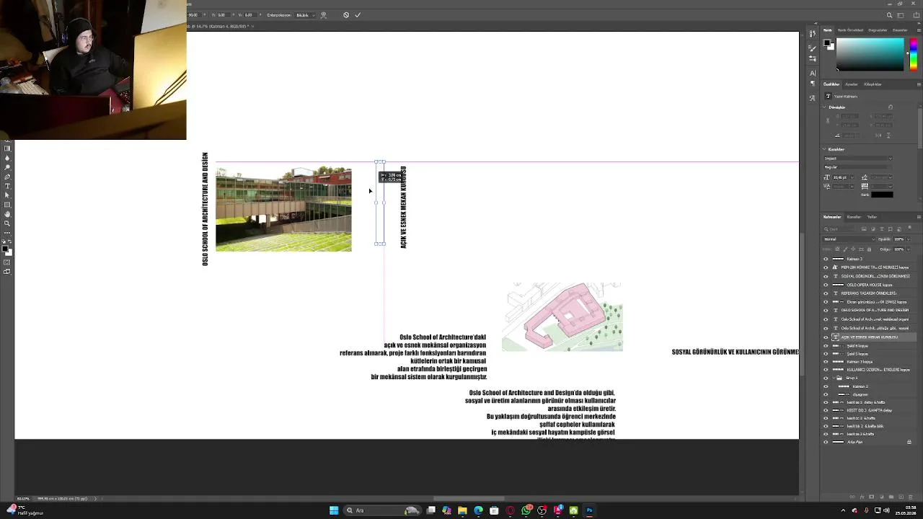This screenshot has width=923, height=519.
Task: Hide the Arka Plan layer
Action: (826, 442)
